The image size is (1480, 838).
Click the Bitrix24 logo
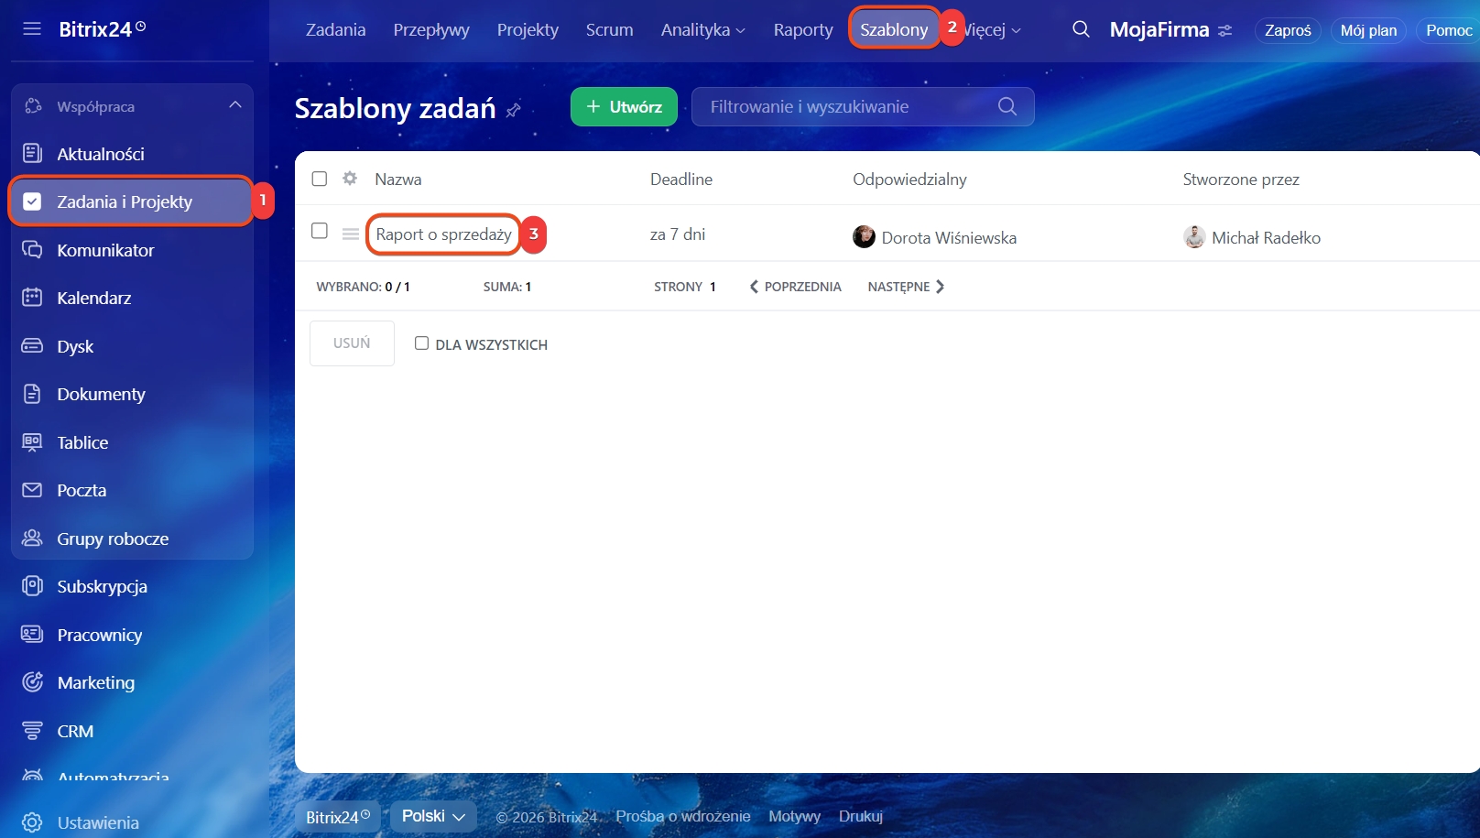(x=102, y=29)
